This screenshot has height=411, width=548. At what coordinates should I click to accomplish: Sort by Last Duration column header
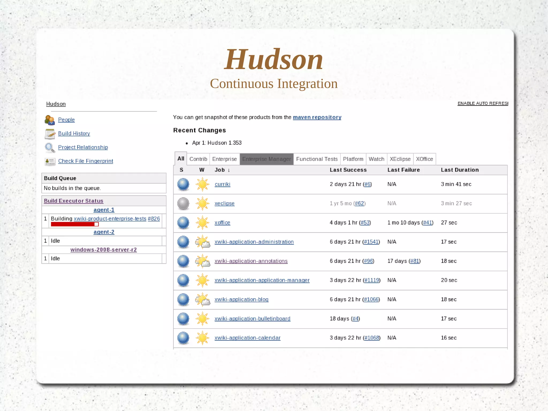(x=460, y=170)
